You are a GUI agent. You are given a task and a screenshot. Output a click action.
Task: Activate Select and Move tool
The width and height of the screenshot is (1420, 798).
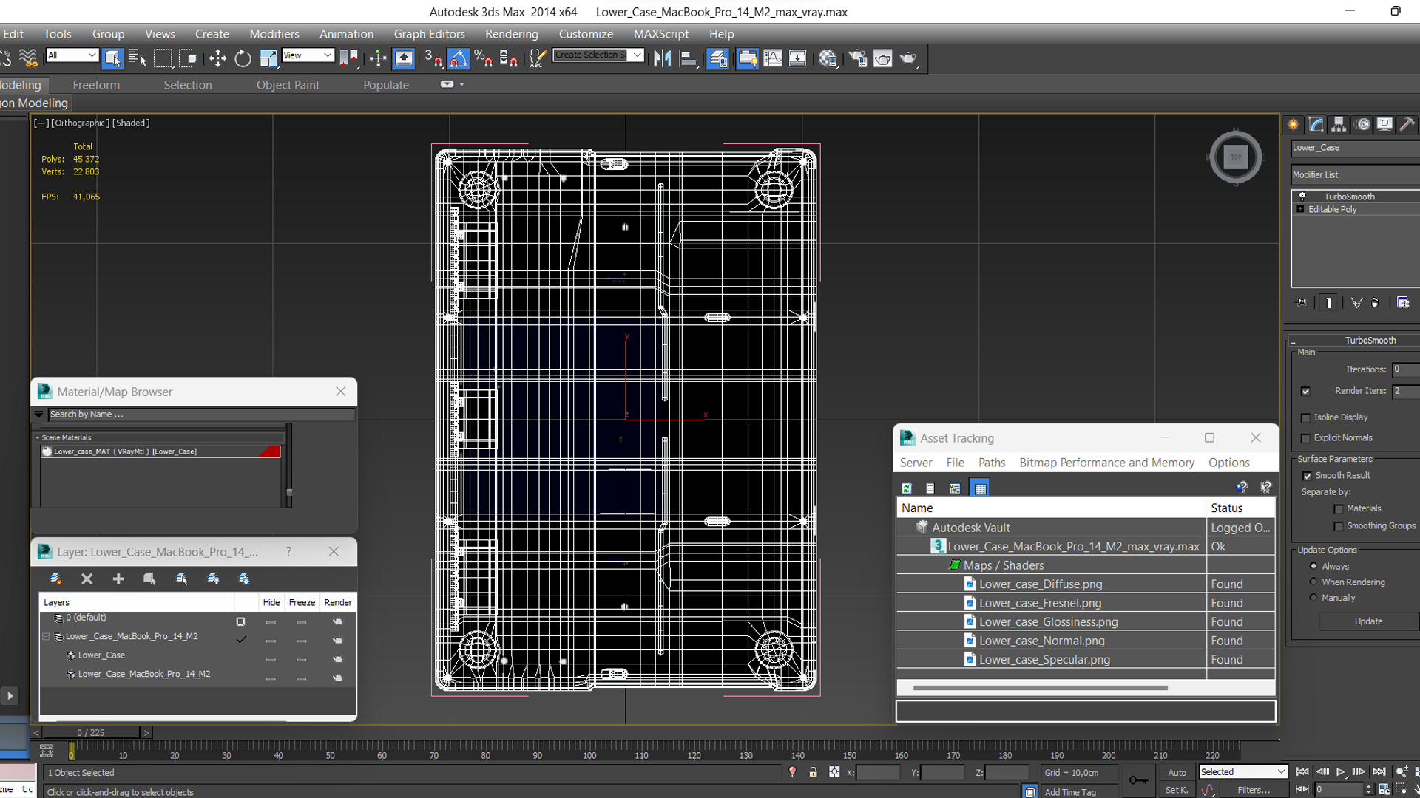pyautogui.click(x=217, y=58)
